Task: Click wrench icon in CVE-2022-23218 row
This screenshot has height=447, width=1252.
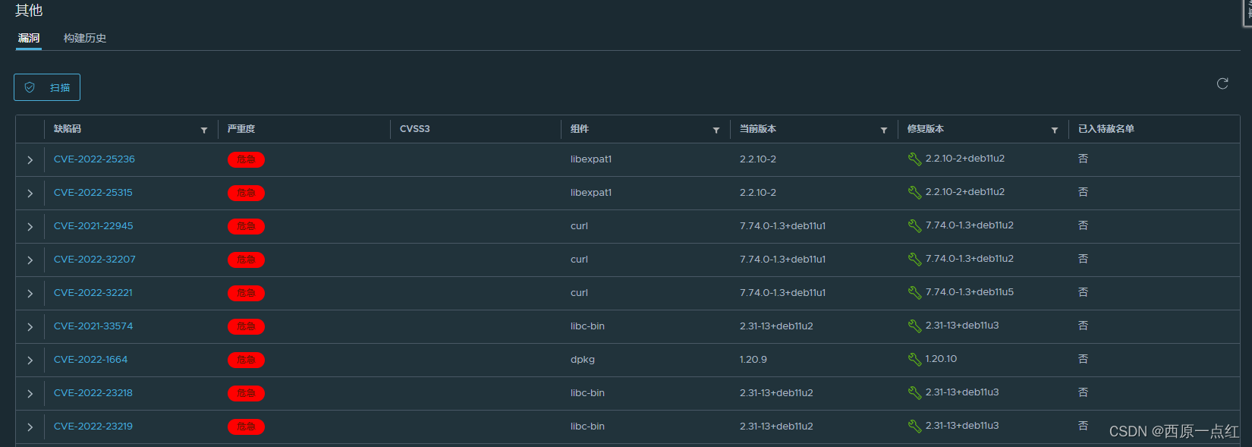Action: (914, 393)
